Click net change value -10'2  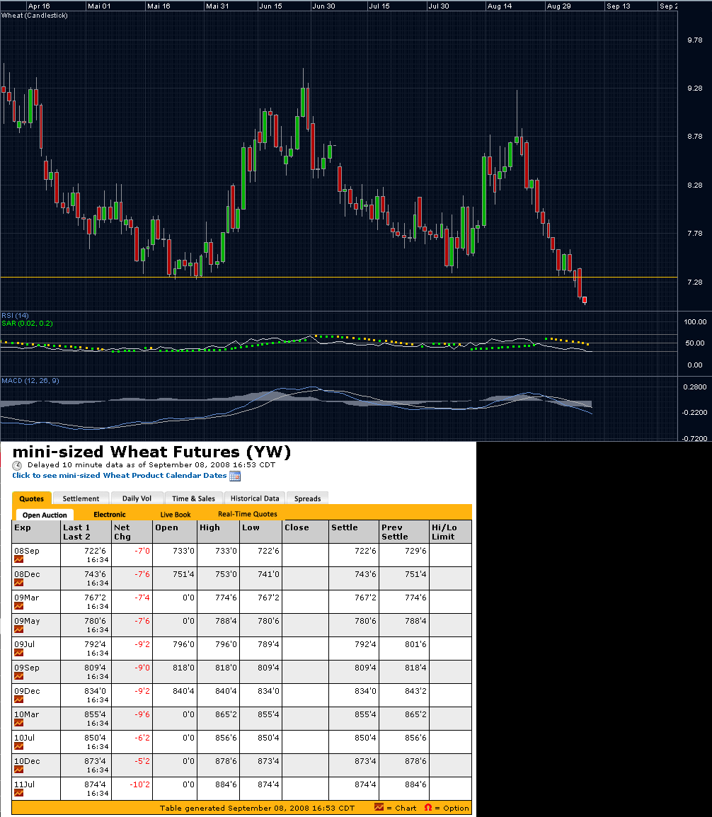pyautogui.click(x=139, y=784)
